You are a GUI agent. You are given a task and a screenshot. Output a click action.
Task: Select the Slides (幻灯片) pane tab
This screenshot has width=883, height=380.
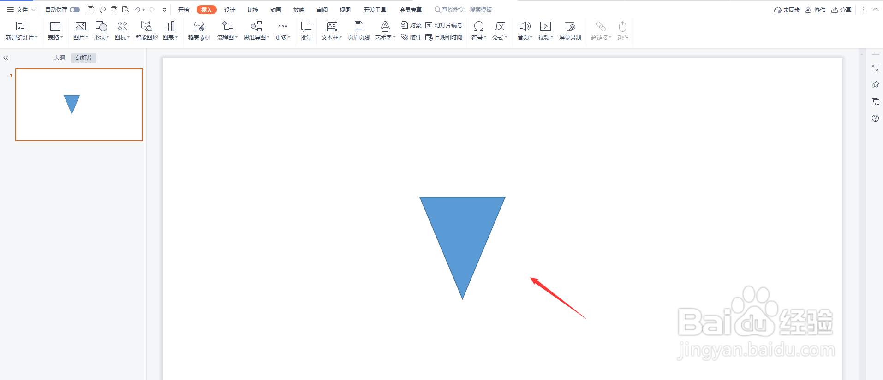[84, 58]
